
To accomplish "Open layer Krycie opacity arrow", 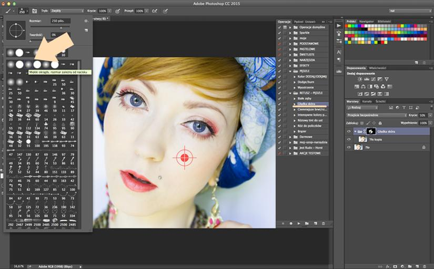I will (430, 115).
